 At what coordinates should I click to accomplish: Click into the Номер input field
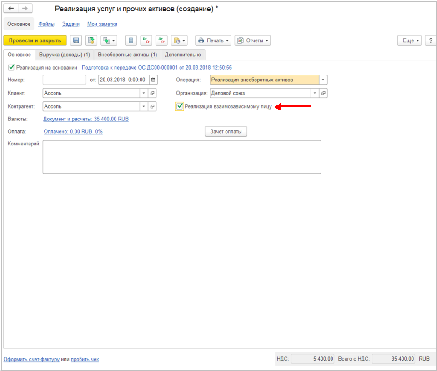[x=65, y=80]
